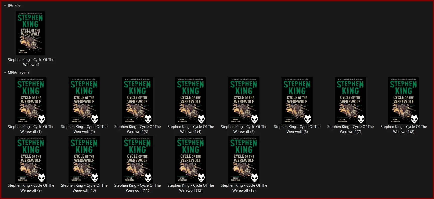This screenshot has width=434, height=199.
Task: Click file name text 'Cycle Of The Werewolf (3)'
Action: pyautogui.click(x=137, y=129)
